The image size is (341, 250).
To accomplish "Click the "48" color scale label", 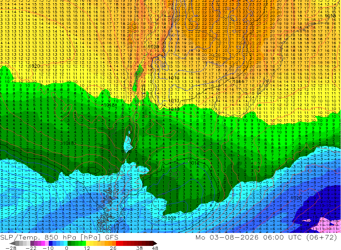I will click(155, 248).
